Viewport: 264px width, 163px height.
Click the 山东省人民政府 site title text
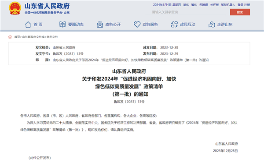click(x=47, y=6)
